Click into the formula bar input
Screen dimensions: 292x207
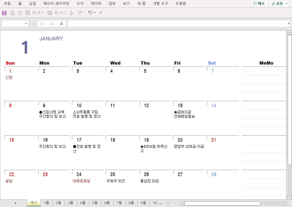click(177, 24)
